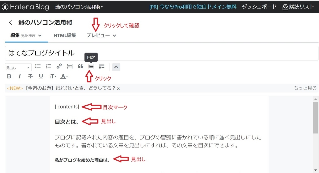Open the プレビュー tab dropdown arrow
The width and height of the screenshot is (319, 173).
114,35
